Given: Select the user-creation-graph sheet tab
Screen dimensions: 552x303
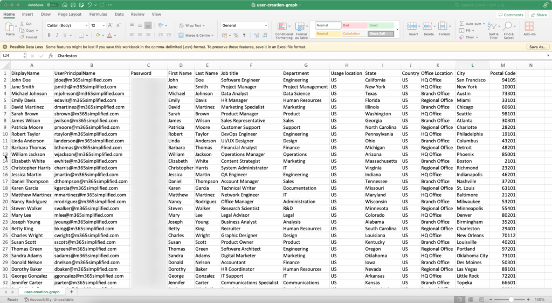Looking at the screenshot, I should [x=42, y=292].
